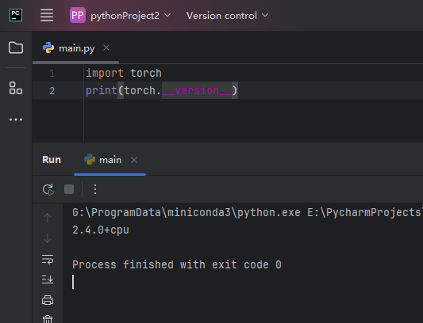Viewport: 423px width, 323px height.
Task: Close the main.py editor tab
Action: pyautogui.click(x=106, y=47)
